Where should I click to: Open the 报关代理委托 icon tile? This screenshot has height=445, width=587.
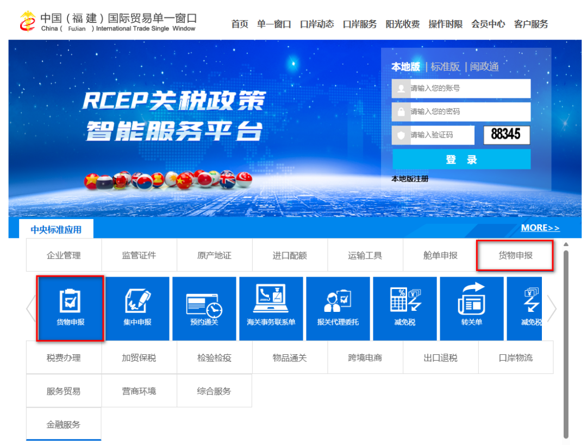(x=338, y=308)
